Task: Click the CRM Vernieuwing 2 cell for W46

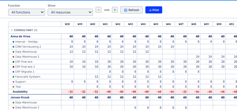Action: [169, 47]
